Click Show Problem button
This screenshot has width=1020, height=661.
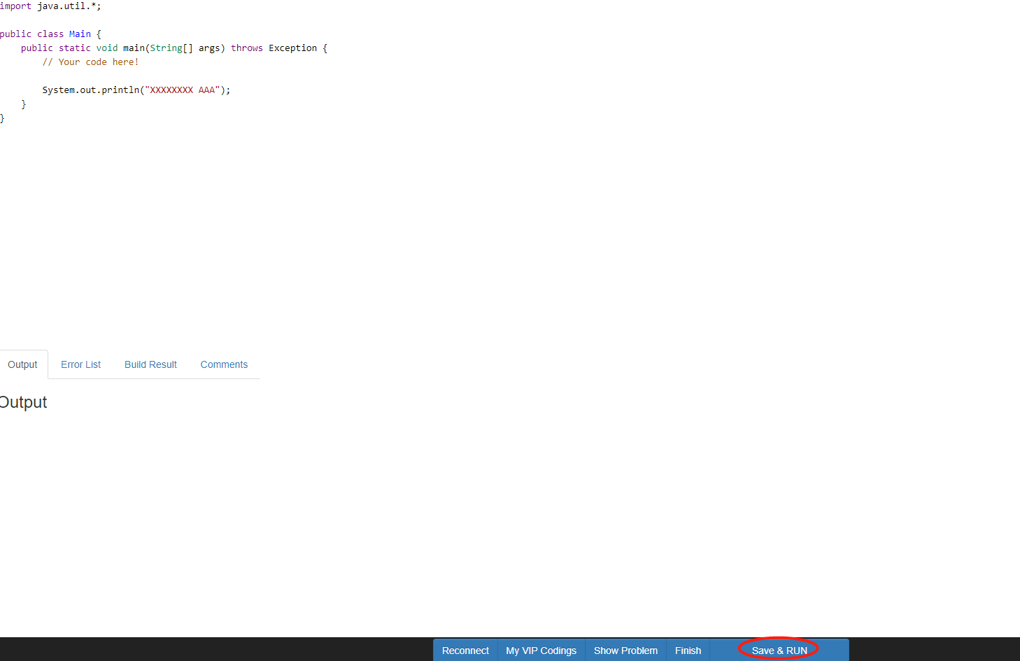pos(625,651)
